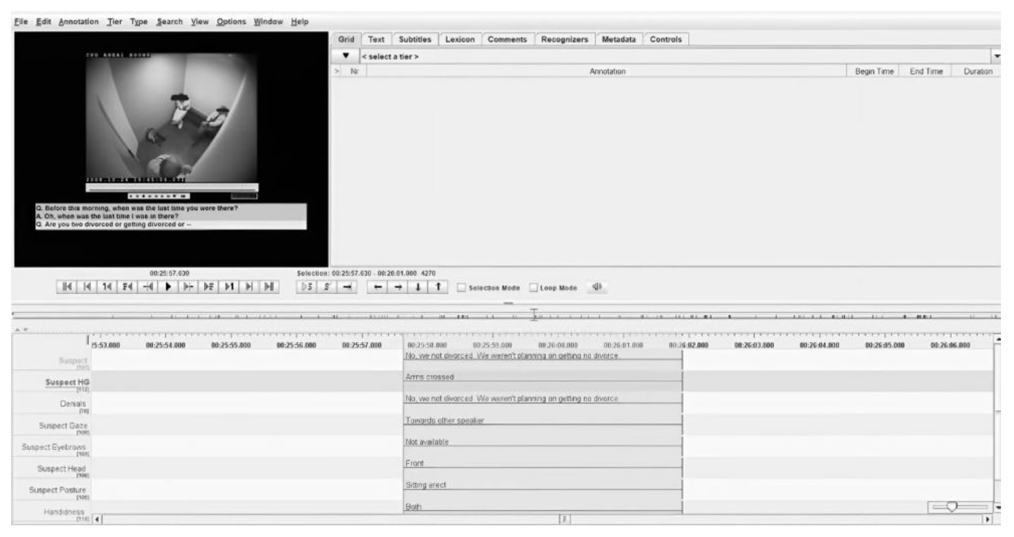The width and height of the screenshot is (1014, 537).
Task: Select the 'Arms crossed' annotation
Action: (x=429, y=377)
